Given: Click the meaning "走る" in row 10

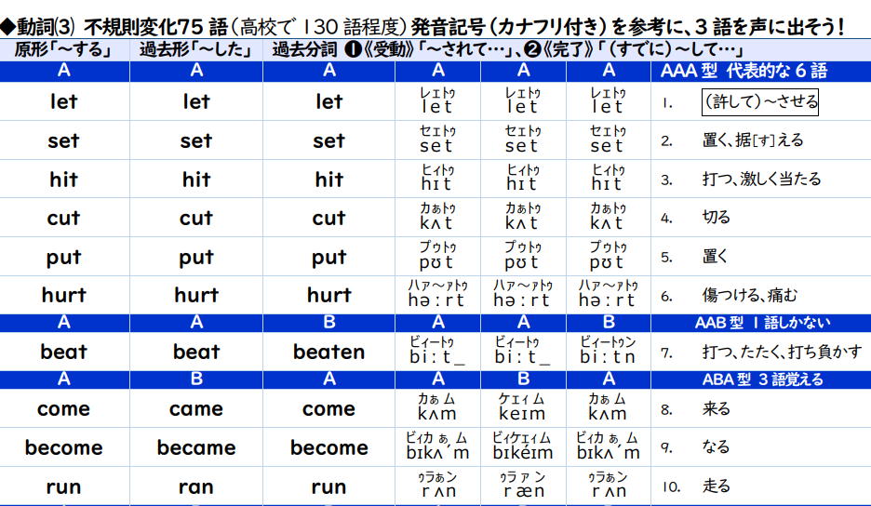Looking at the screenshot, I should tap(717, 486).
